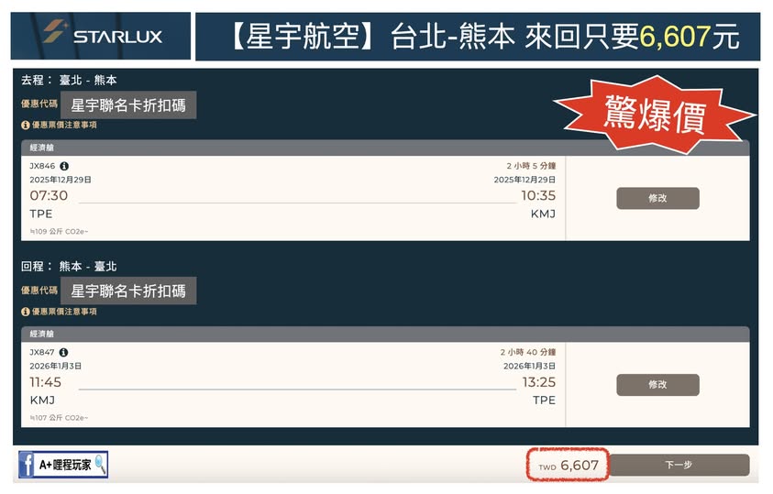Click the magnifying glass beside A+哩程玩家
The height and width of the screenshot is (494, 773).
point(99,465)
